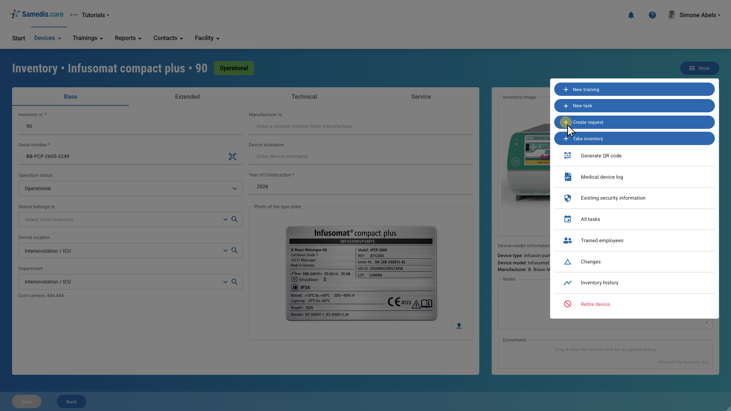Open the Department dropdown chevron
Screen dimensions: 731x411
pos(225,282)
